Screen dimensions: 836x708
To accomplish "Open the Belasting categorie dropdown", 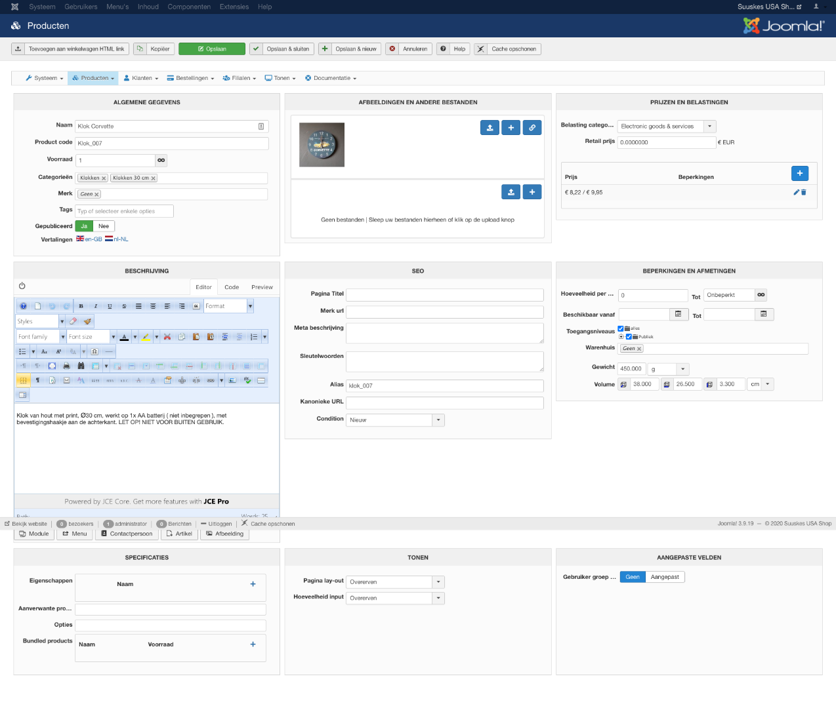I will [667, 126].
